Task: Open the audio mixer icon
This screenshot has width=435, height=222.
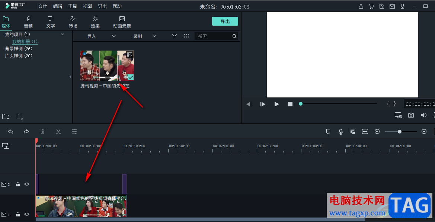Action: pos(353,132)
